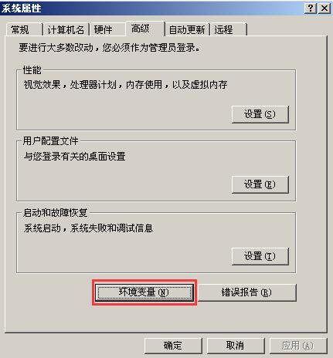Switch to the 远程 tab
The image size is (333, 358).
(x=228, y=29)
